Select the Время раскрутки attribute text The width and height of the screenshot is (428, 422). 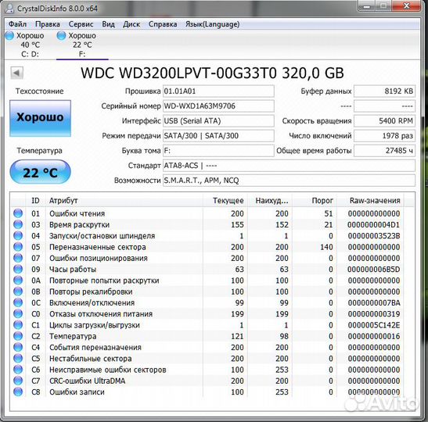80,224
